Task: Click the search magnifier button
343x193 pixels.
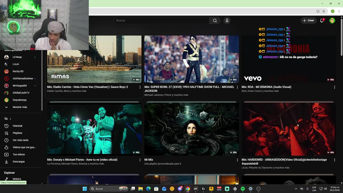Action: [215, 21]
